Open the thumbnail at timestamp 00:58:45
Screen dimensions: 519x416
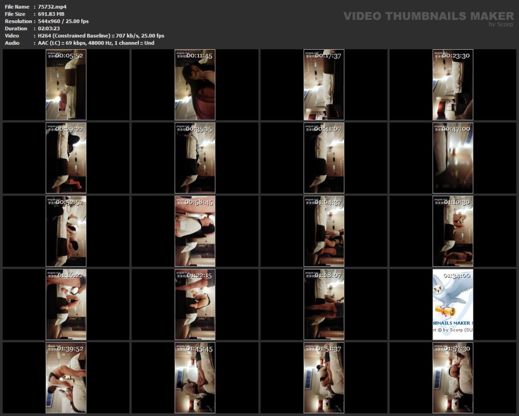point(195,230)
